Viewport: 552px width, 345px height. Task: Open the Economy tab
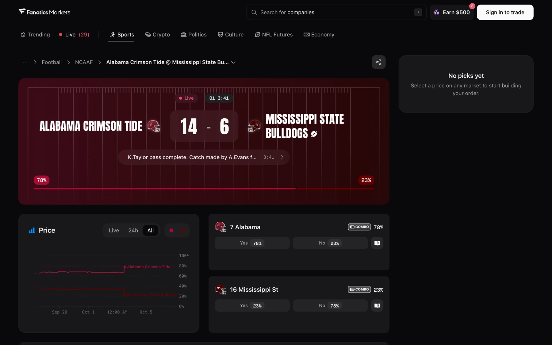pyautogui.click(x=319, y=35)
